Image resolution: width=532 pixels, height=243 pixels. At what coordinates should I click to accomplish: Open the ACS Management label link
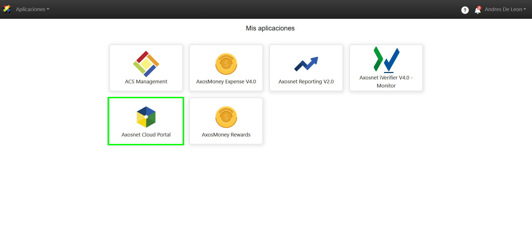146,82
